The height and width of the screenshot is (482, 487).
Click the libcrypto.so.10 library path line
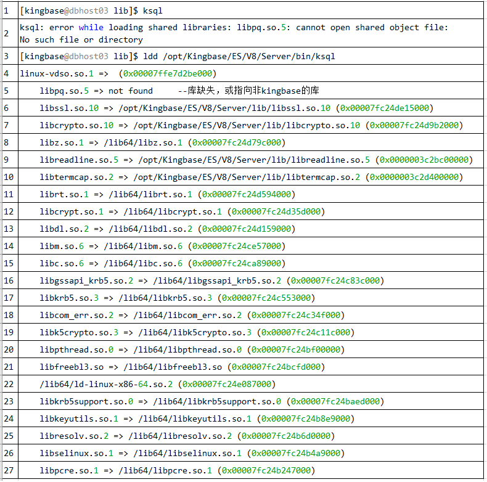252,126
